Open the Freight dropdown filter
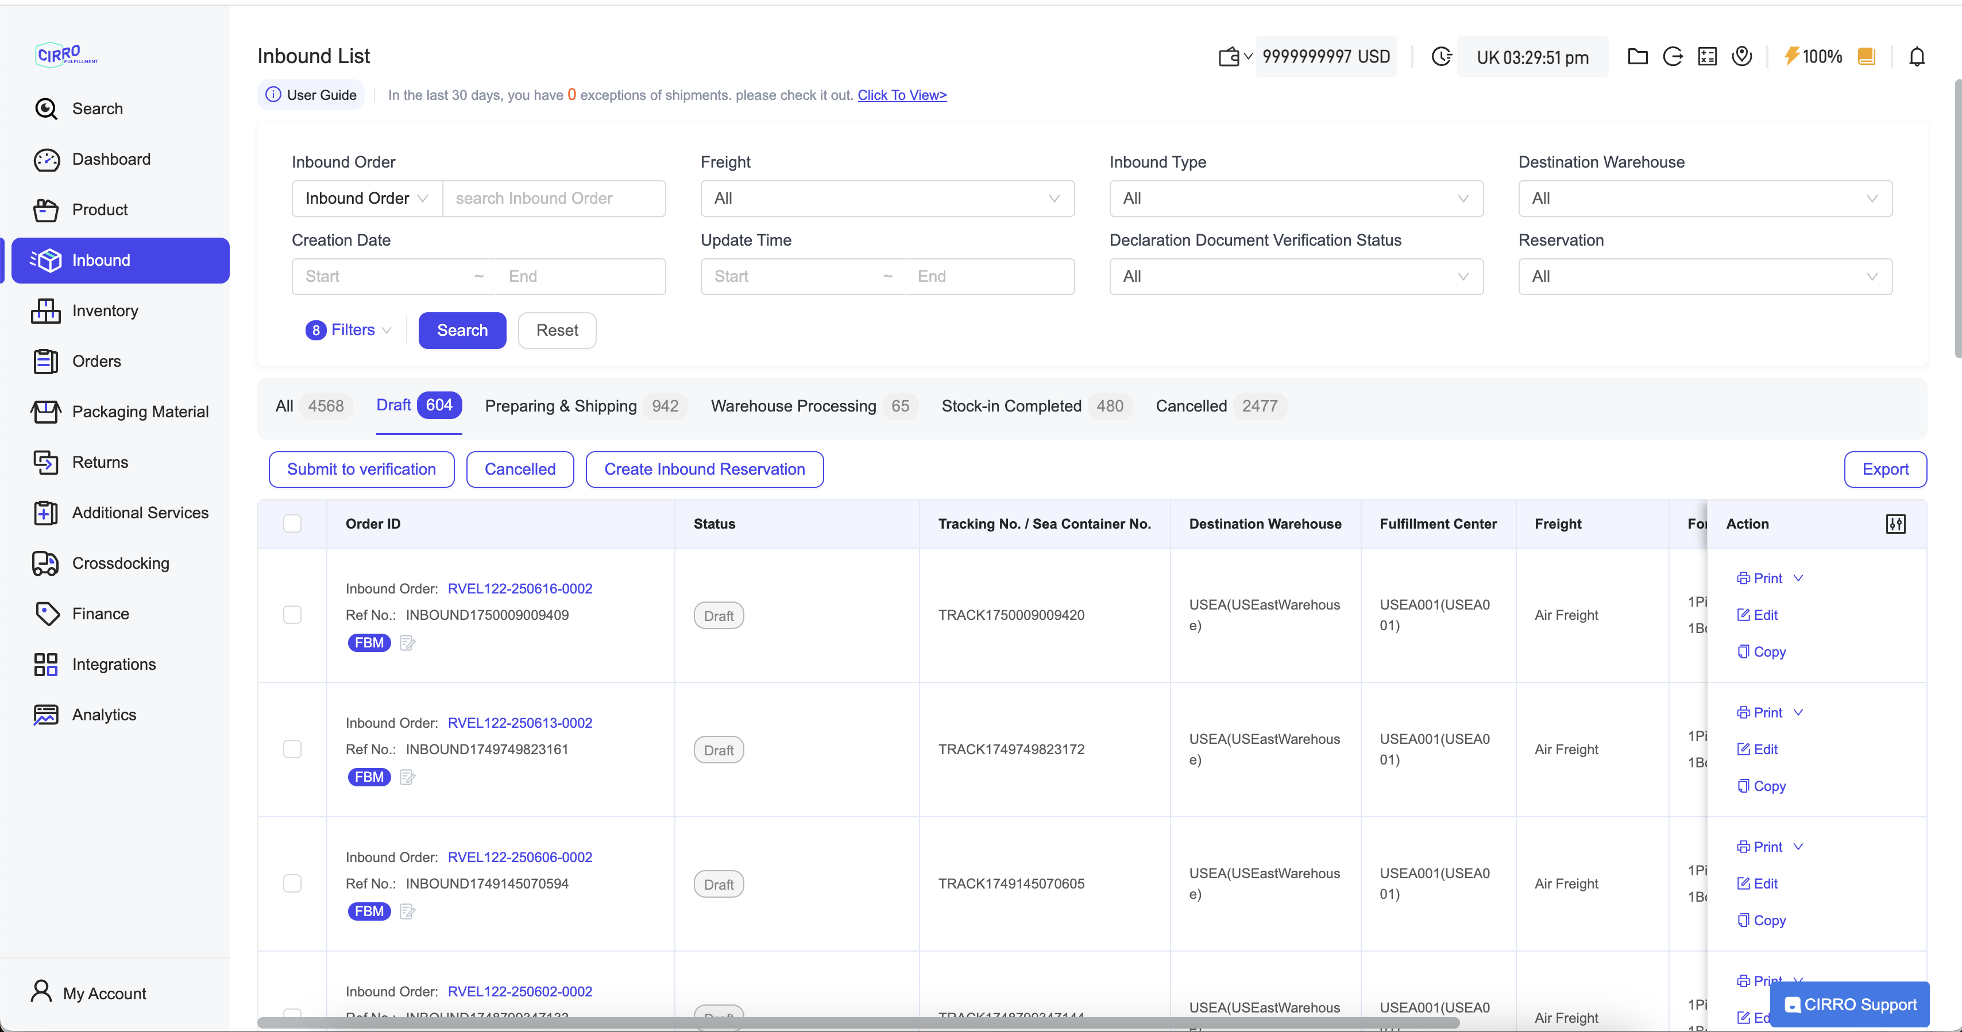 887,199
